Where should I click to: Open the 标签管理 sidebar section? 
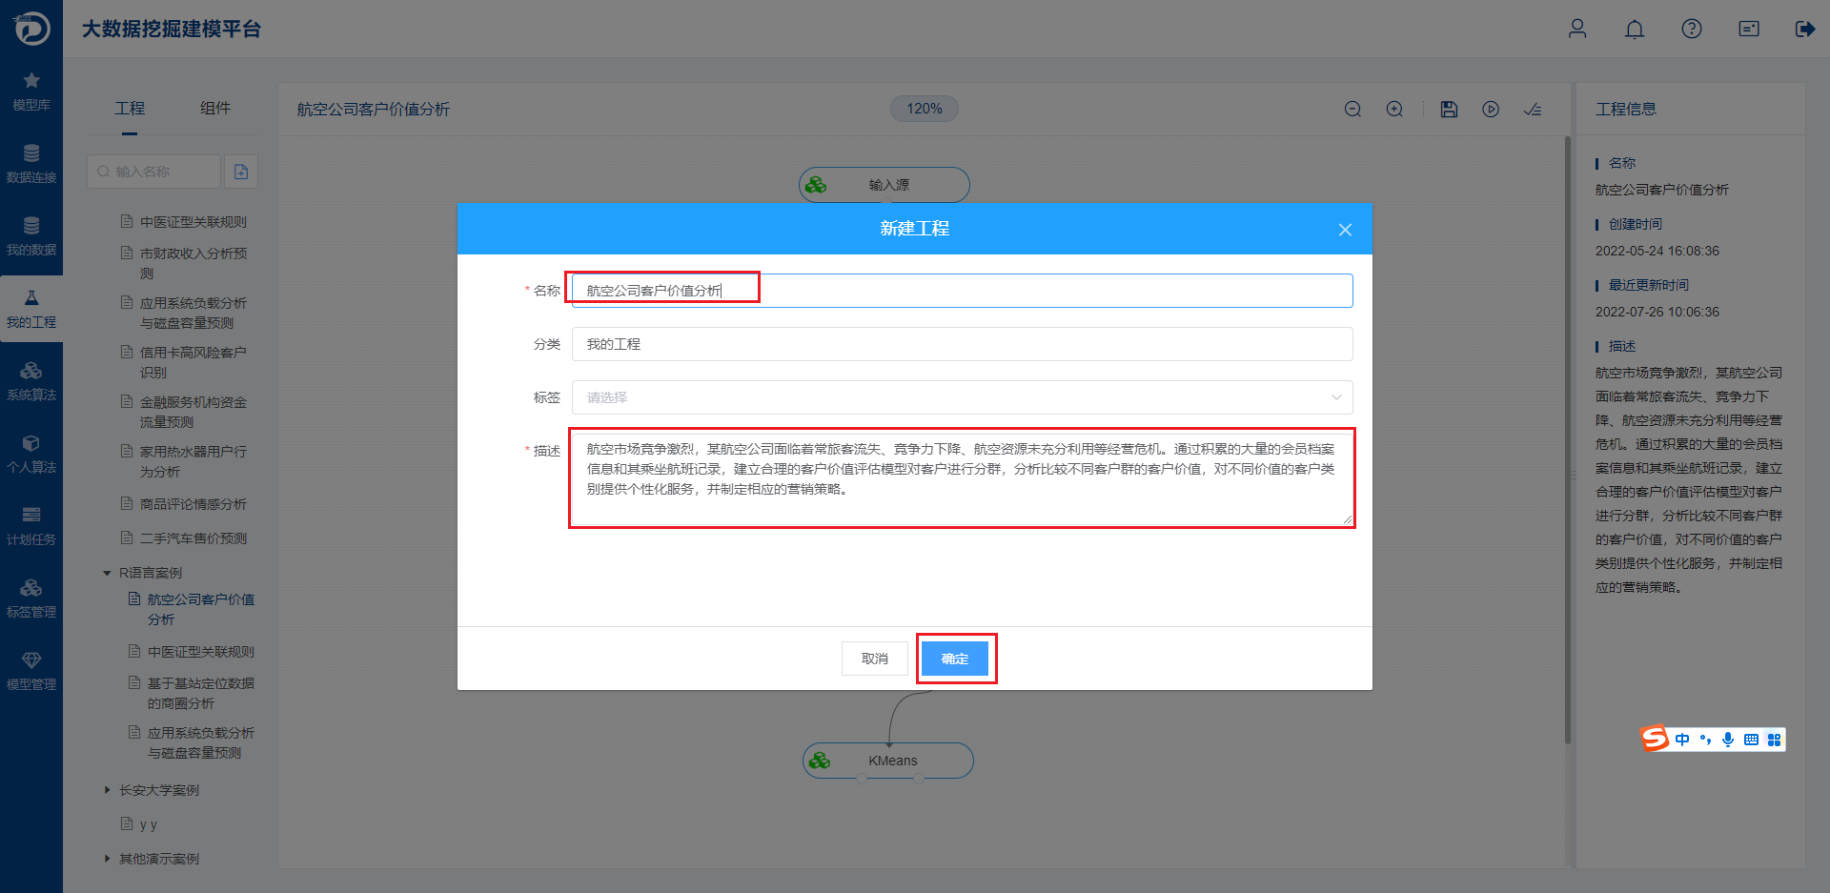(31, 599)
